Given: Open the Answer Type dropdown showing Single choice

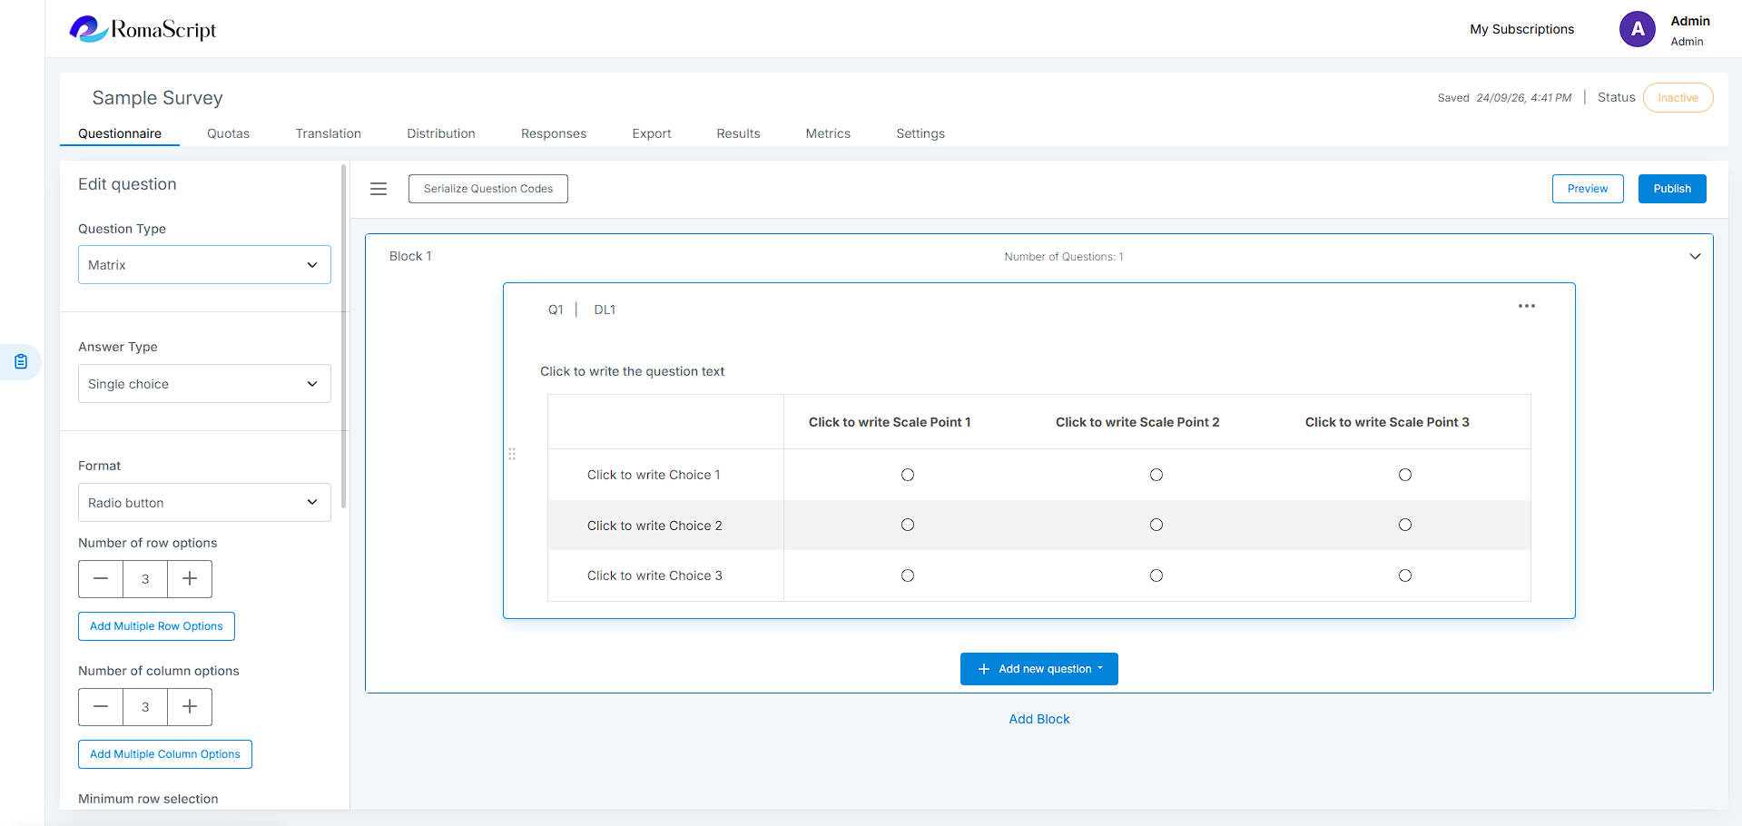Looking at the screenshot, I should pos(204,384).
